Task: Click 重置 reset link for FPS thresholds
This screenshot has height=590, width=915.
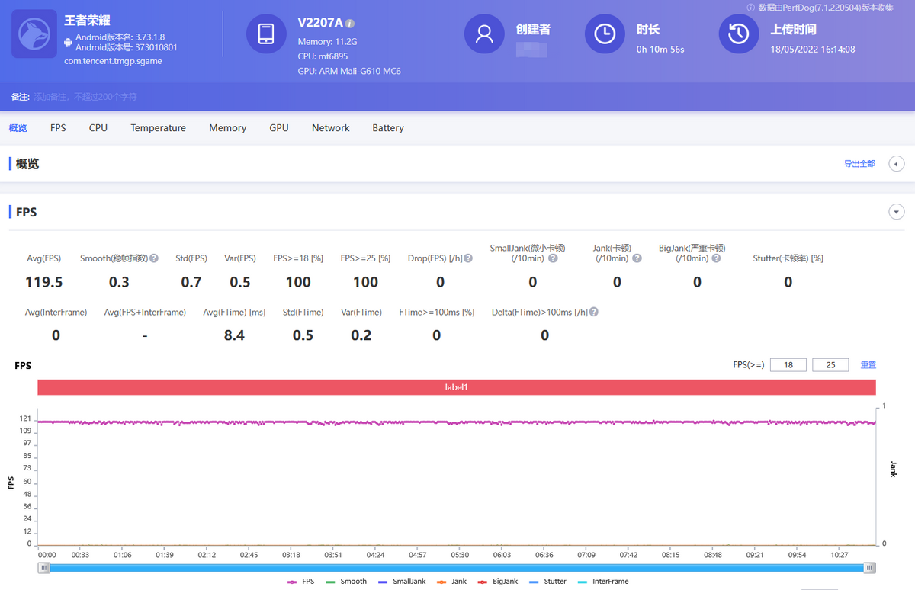Action: pos(868,365)
